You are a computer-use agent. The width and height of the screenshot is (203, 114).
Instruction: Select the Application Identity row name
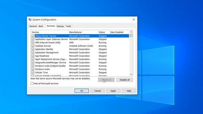tap(44, 49)
